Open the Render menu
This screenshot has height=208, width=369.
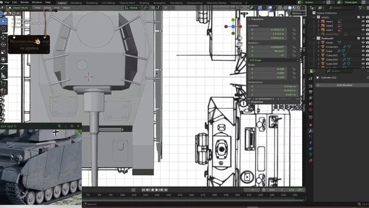[x=24, y=2]
